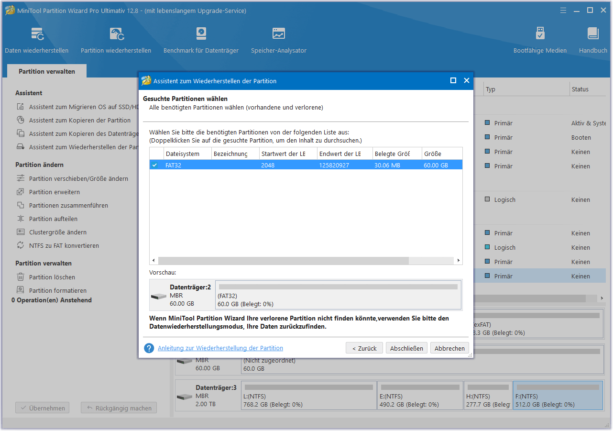This screenshot has height=431, width=613.
Task: Click right scroll arrow of wizard list
Action: pyautogui.click(x=458, y=261)
